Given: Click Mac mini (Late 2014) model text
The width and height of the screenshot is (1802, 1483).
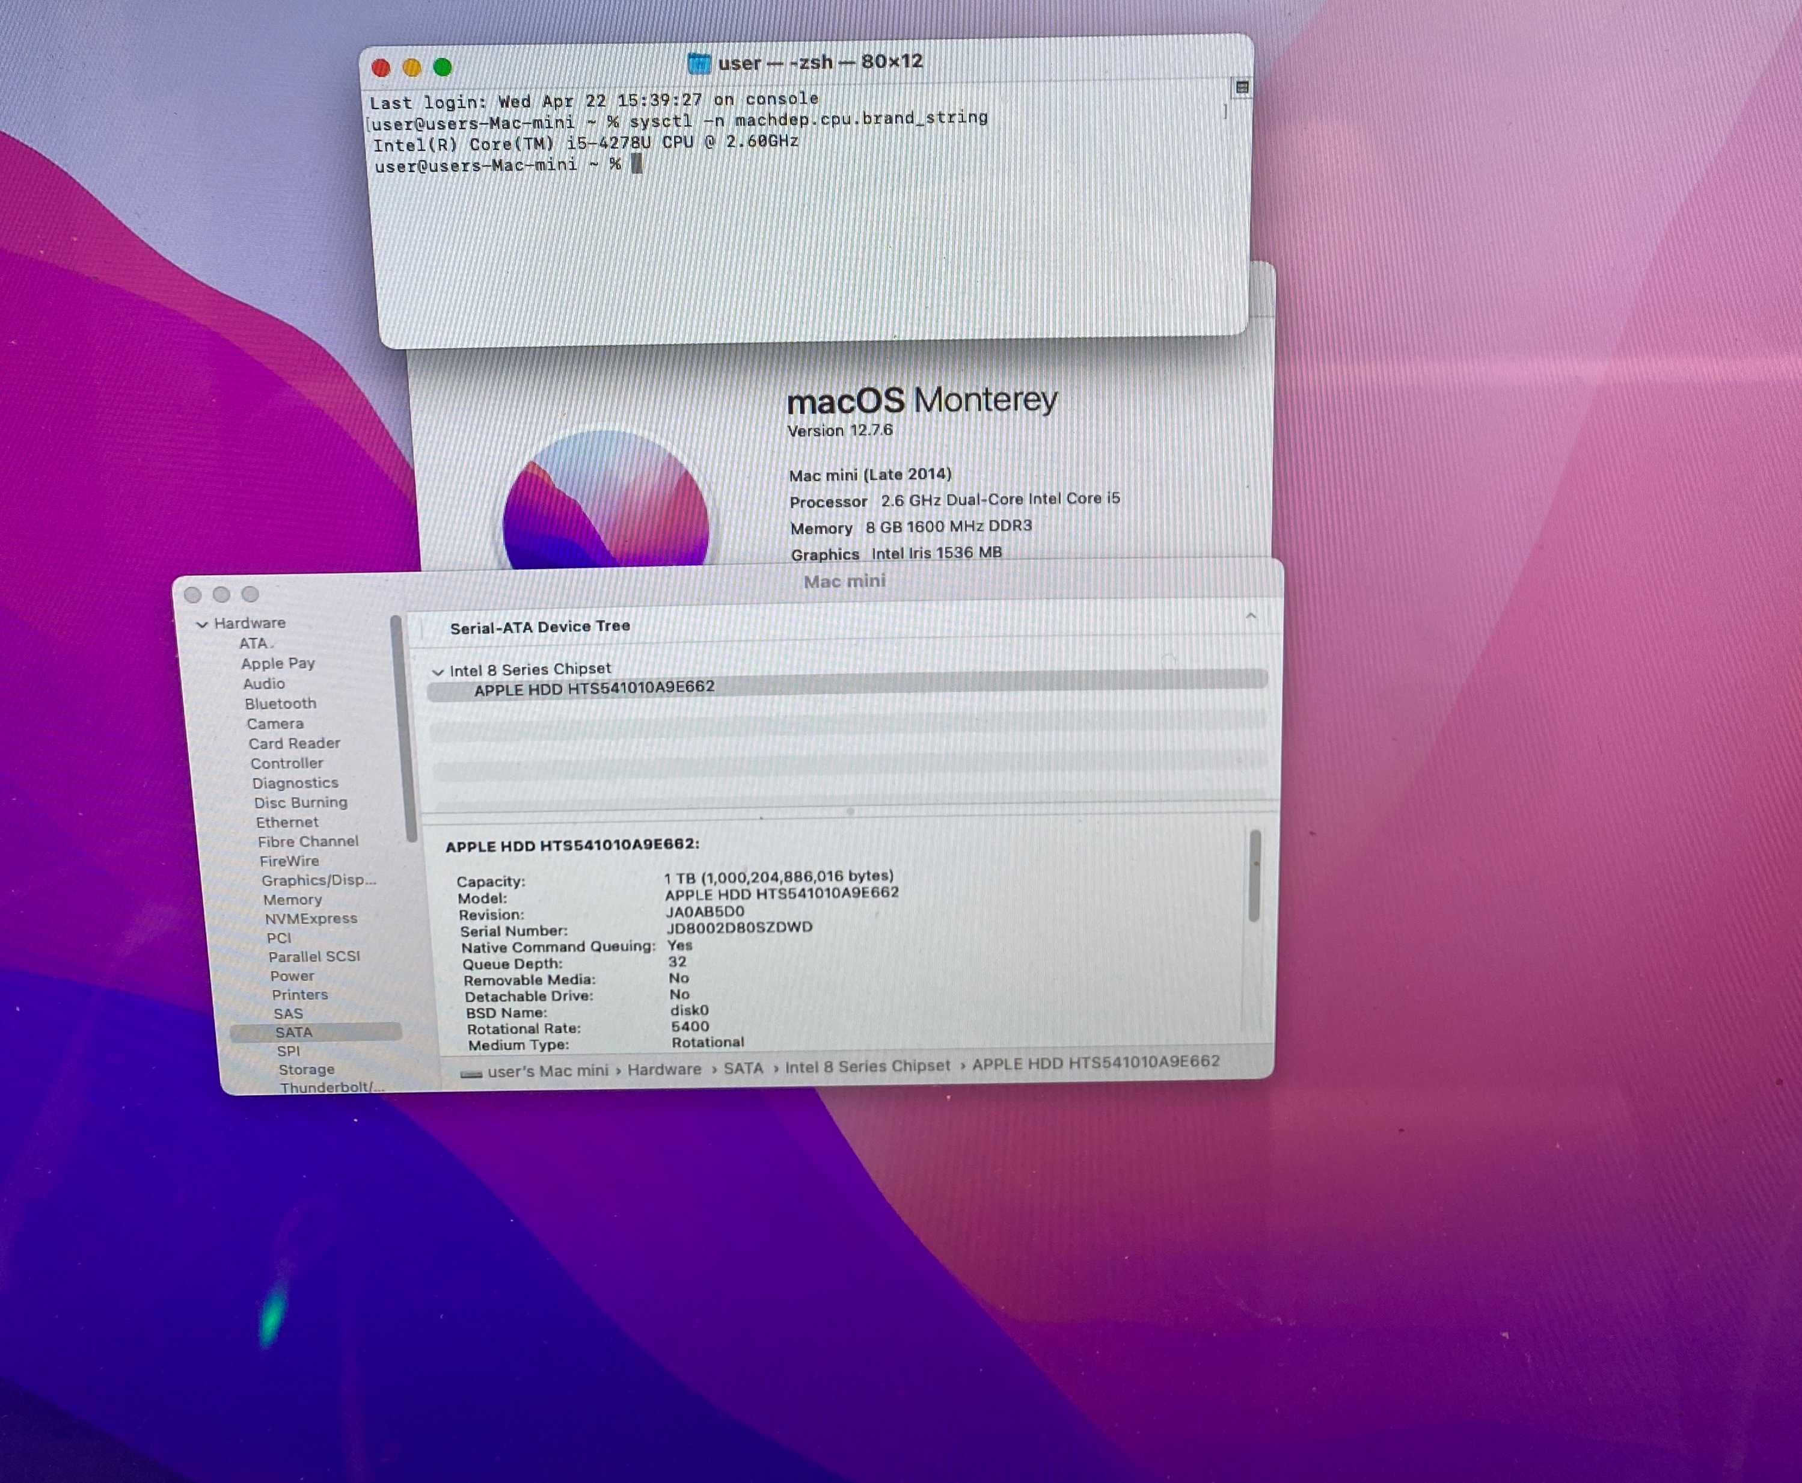Looking at the screenshot, I should point(870,475).
